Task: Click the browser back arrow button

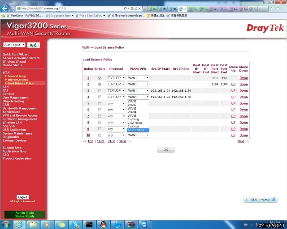Action: [4, 8]
